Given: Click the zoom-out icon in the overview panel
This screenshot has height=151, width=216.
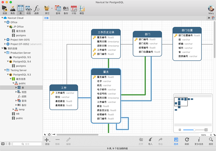Looking at the screenshot, I should click(180, 130).
